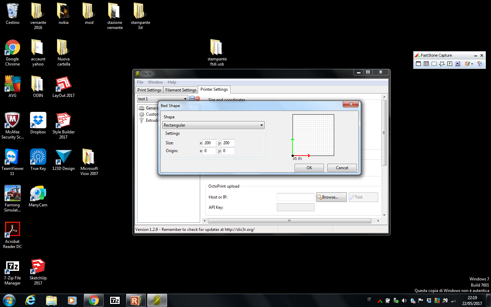Click the Origin y input field

tap(228, 151)
